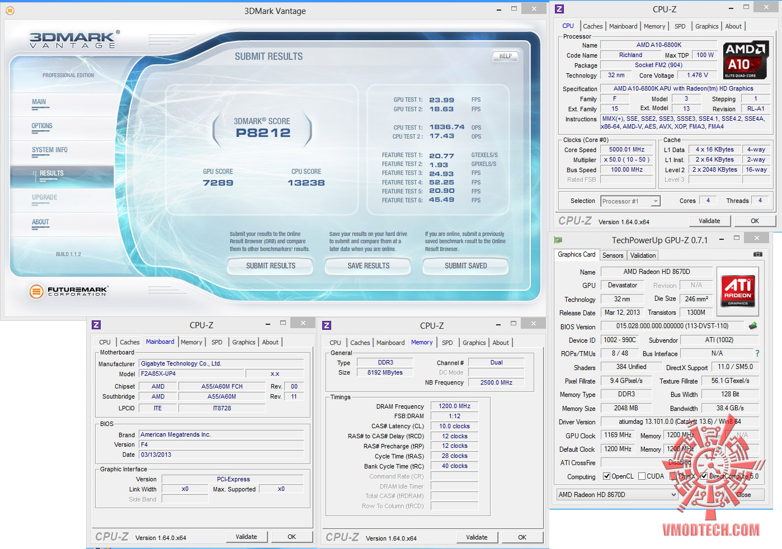Viewport: 782px width, 549px height.
Task: Click the Z icon of the CPU-Z Memory window
Action: tap(327, 325)
